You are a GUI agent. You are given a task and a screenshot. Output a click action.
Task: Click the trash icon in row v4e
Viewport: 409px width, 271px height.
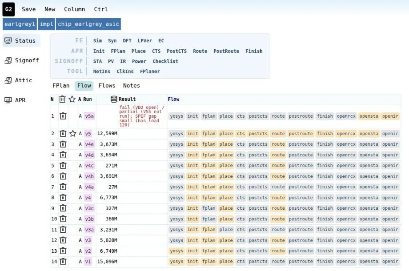[63, 144]
